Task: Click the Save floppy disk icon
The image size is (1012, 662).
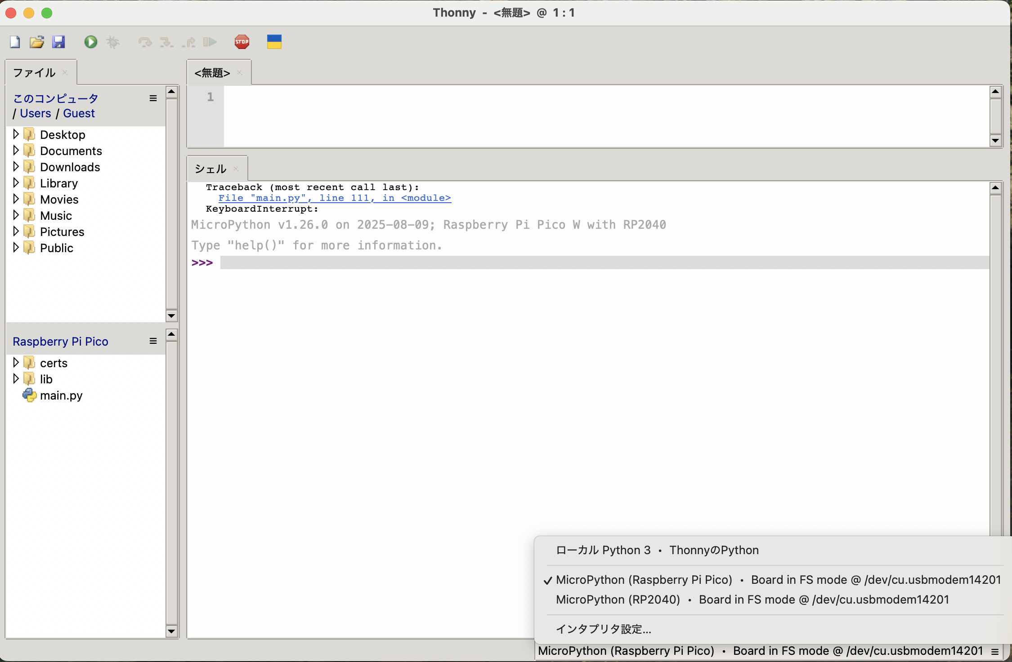Action: click(58, 42)
